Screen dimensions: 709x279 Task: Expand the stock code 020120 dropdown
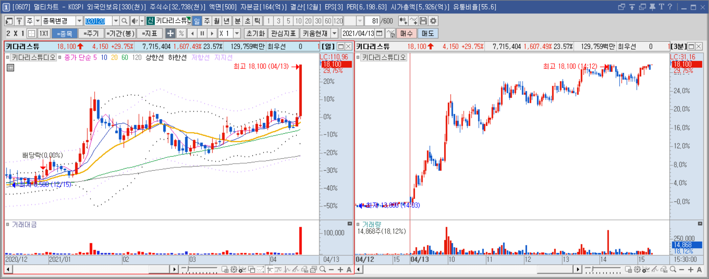point(116,21)
